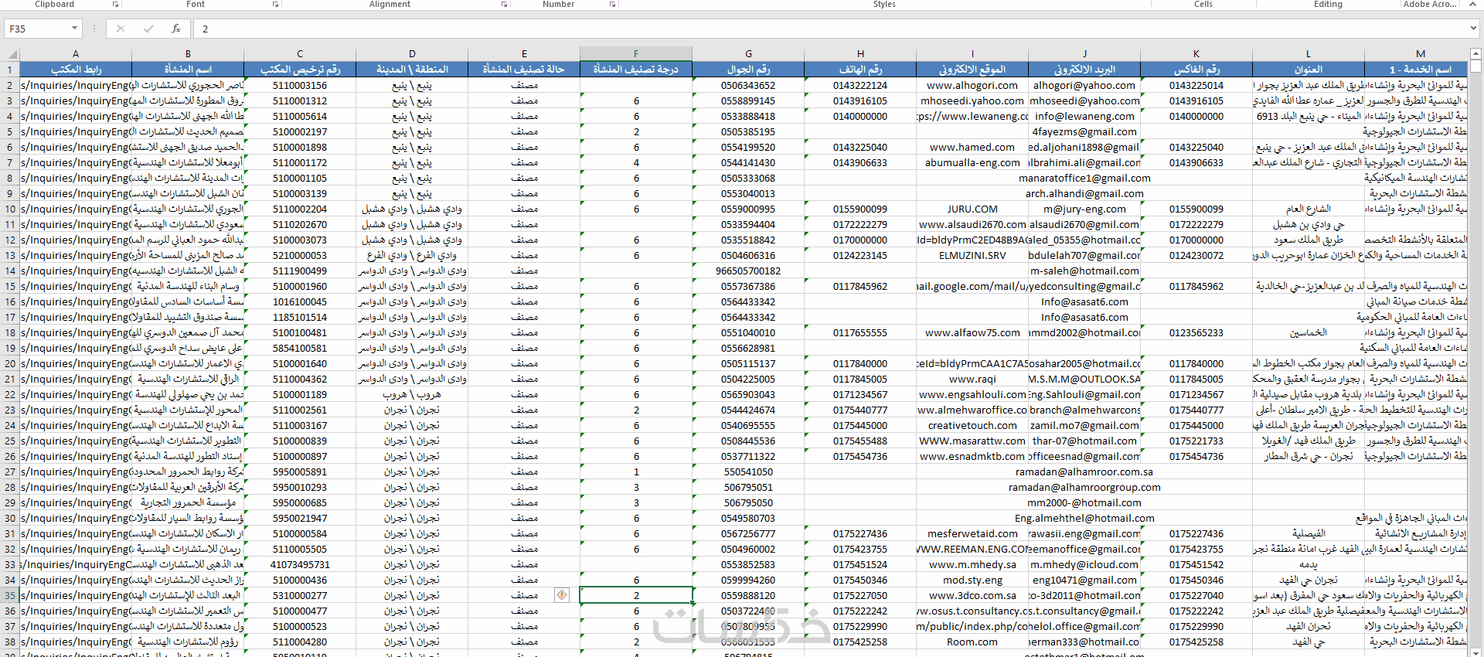Click cell with license number 1016100045
Viewport: 1484px width, 657px height.
point(300,301)
